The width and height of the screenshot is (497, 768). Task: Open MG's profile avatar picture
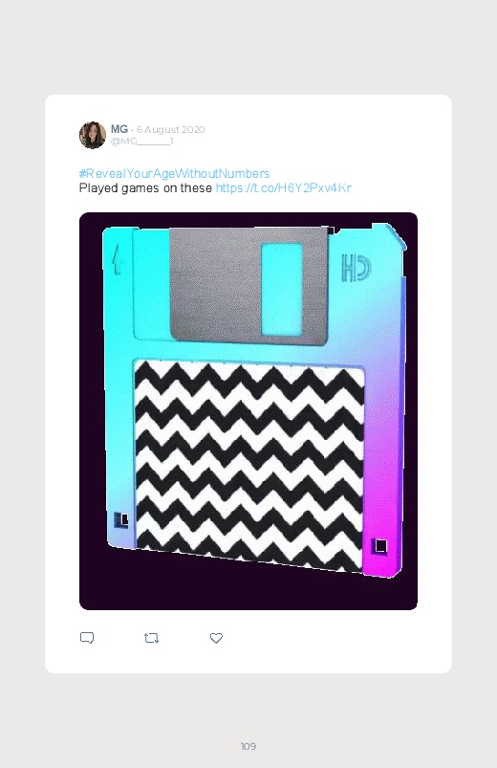93,135
